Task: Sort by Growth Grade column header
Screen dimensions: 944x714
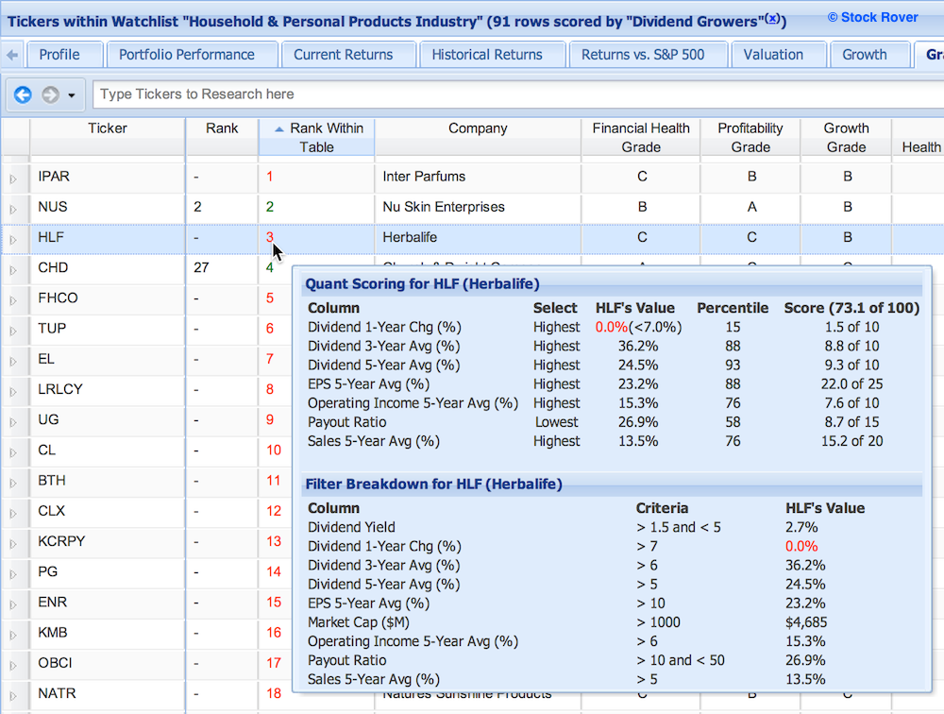Action: [847, 137]
